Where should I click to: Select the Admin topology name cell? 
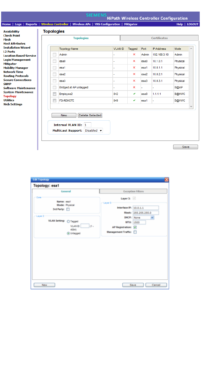coord(85,54)
